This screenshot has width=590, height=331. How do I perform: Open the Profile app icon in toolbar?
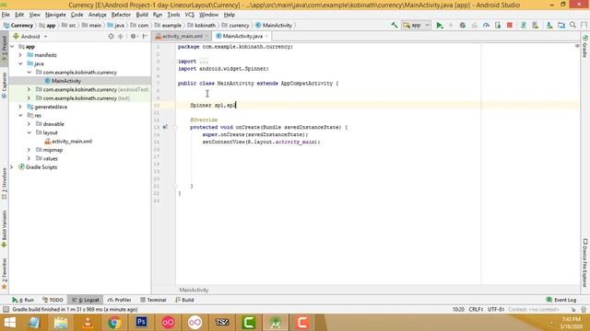(486, 25)
